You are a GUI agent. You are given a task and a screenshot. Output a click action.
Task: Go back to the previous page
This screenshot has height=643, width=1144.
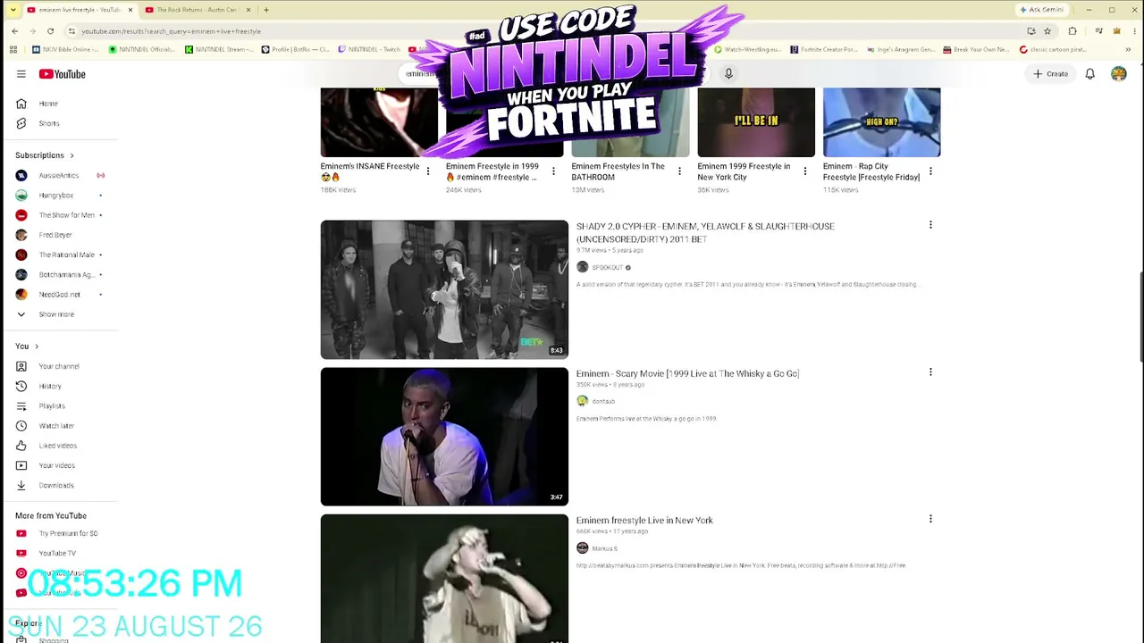(x=14, y=31)
